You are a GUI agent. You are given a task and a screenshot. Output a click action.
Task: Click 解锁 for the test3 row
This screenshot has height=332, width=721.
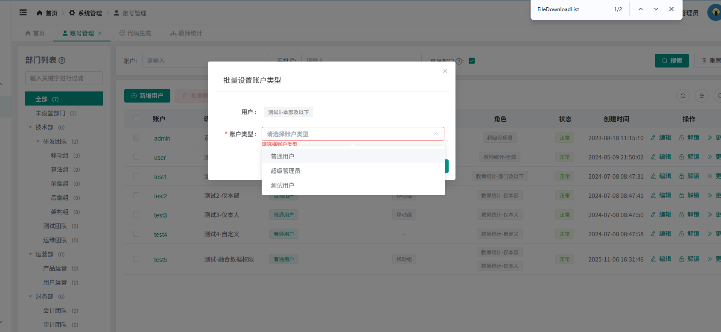pyautogui.click(x=689, y=214)
